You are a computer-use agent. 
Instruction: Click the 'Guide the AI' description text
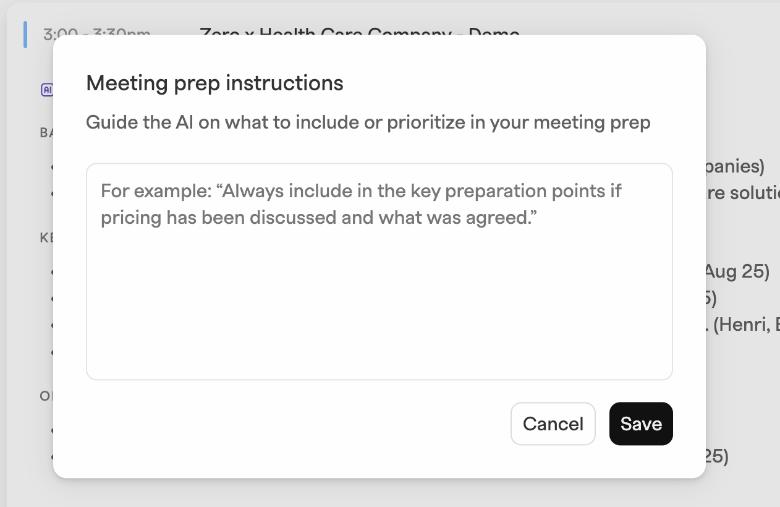pyautogui.click(x=368, y=122)
